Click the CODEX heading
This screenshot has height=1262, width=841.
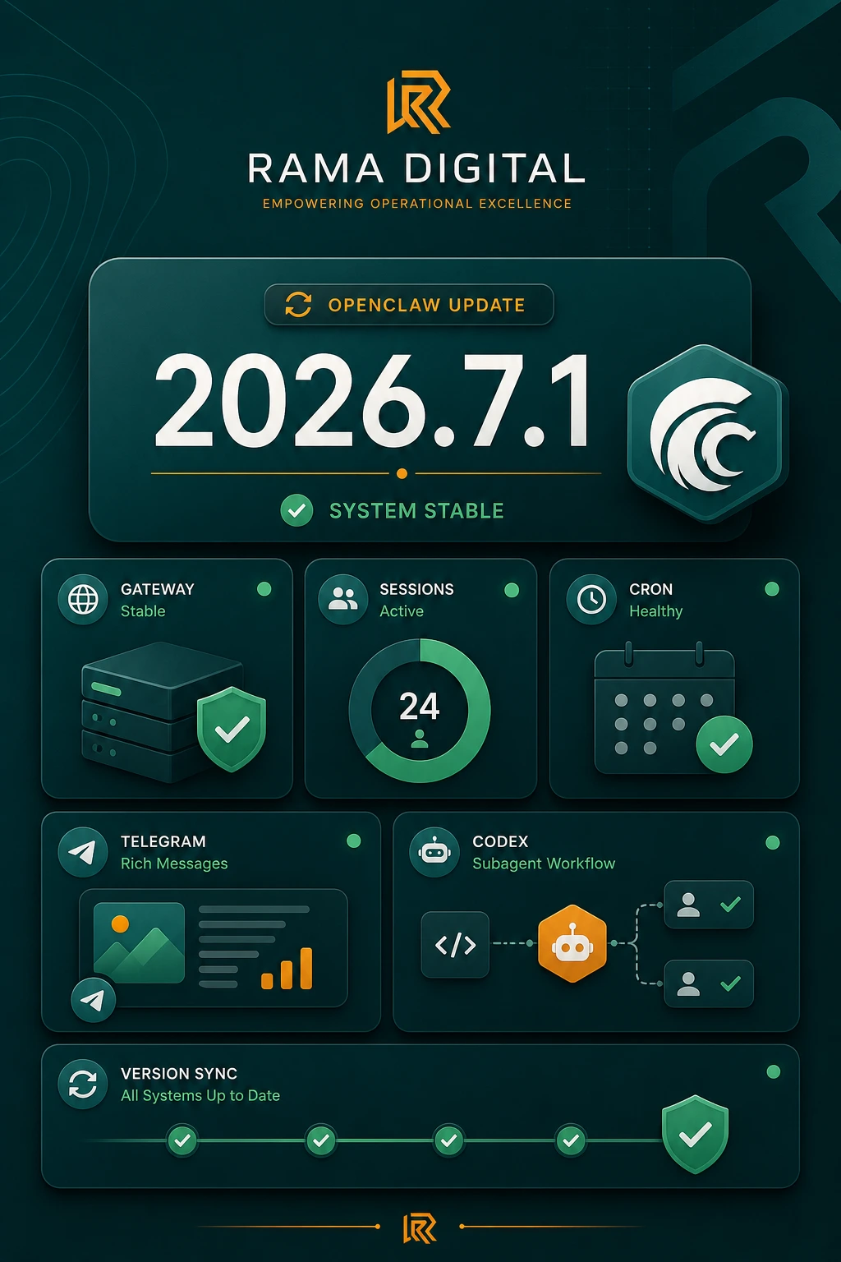pos(500,841)
